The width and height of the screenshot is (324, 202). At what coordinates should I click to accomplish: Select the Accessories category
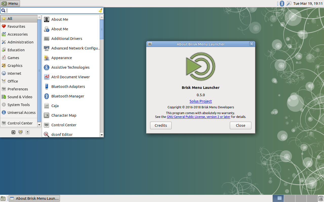pyautogui.click(x=19, y=34)
